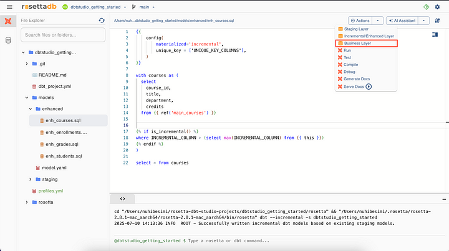The width and height of the screenshot is (449, 251).
Task: Click the terminal code brackets tab
Action: click(123, 199)
